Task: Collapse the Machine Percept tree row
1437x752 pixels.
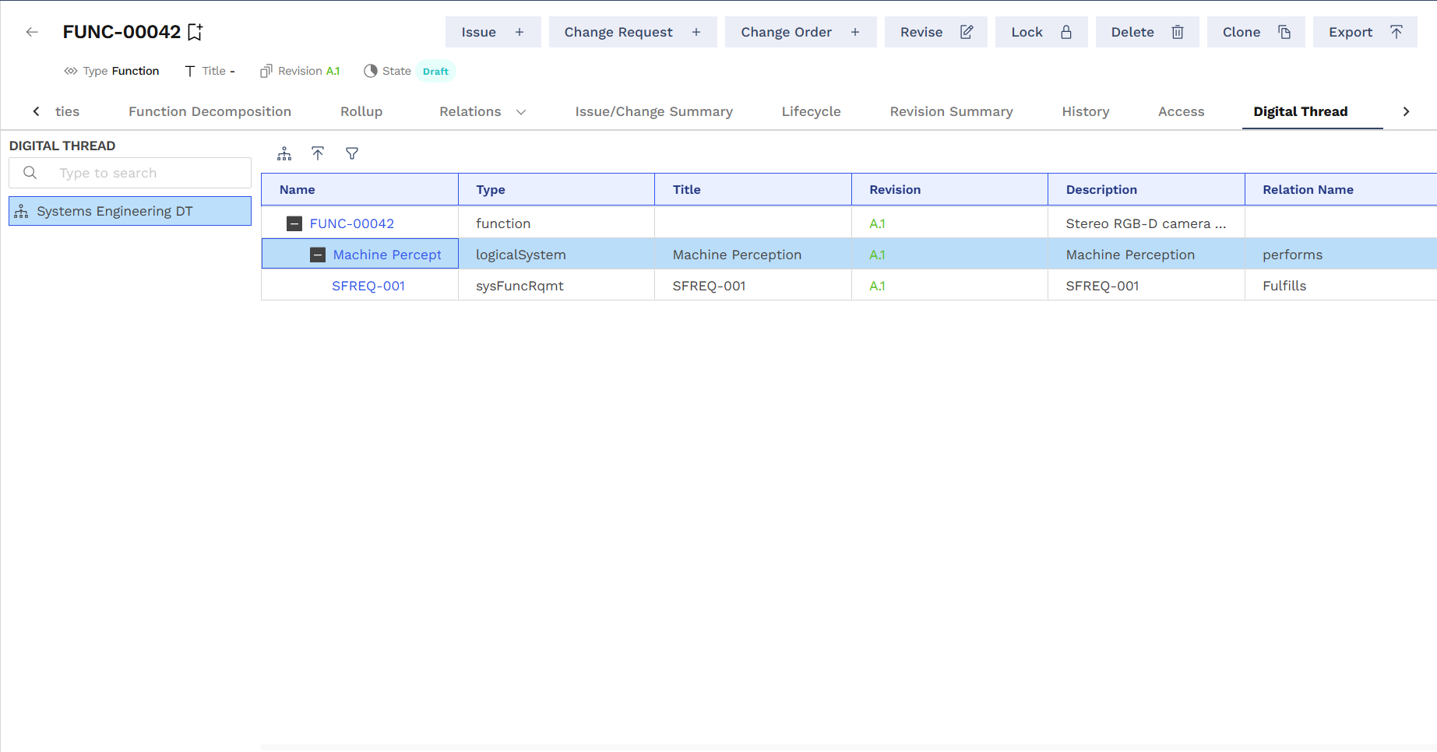Action: point(318,255)
